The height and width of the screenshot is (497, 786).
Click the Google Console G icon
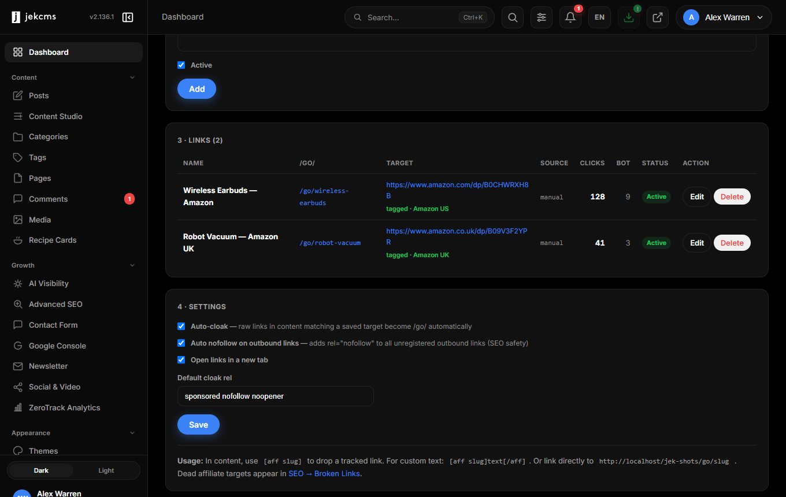point(18,346)
